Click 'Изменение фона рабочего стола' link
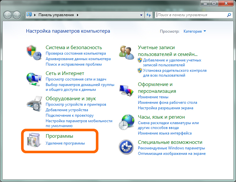The height and width of the screenshot is (182, 236). click(x=167, y=102)
